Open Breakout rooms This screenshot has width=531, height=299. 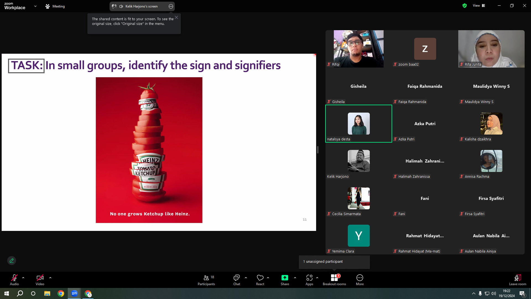click(334, 280)
